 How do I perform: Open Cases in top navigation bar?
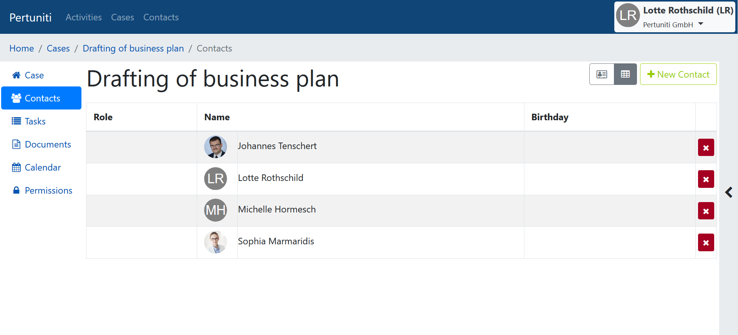pyautogui.click(x=123, y=17)
